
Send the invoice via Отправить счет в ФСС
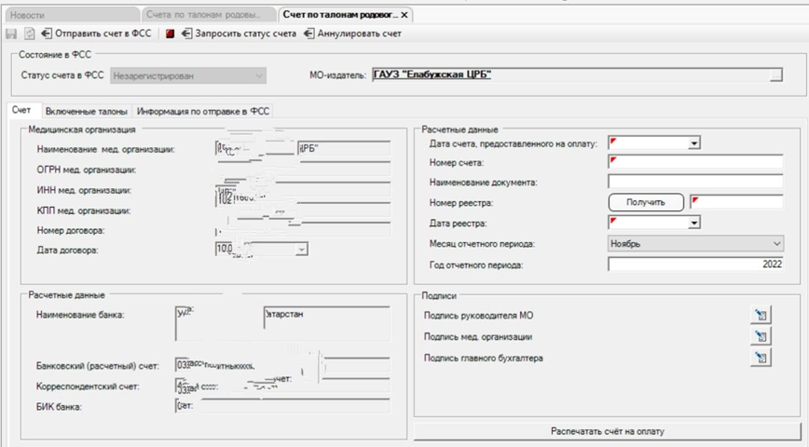tap(96, 34)
